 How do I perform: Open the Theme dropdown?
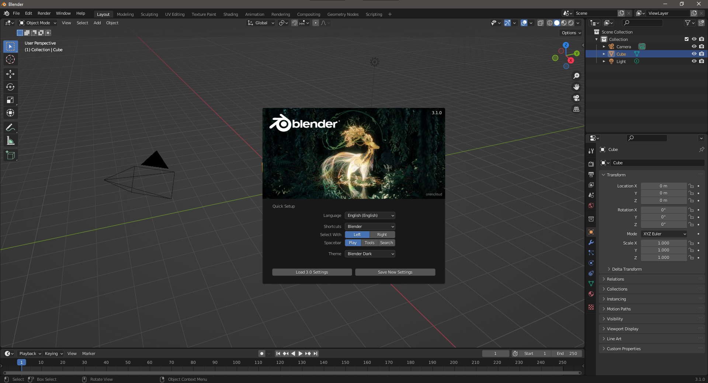click(x=370, y=254)
